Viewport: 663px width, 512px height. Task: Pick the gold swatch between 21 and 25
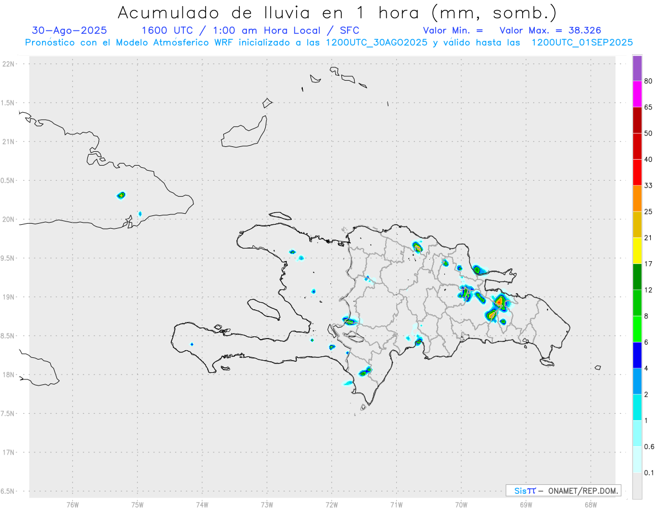click(637, 225)
